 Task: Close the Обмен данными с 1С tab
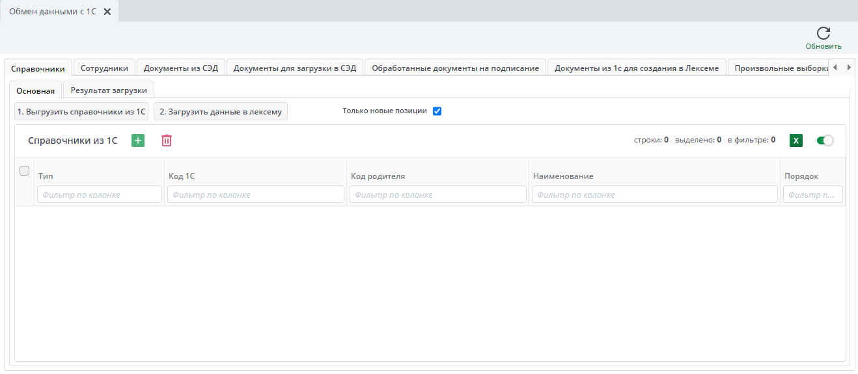pos(107,12)
